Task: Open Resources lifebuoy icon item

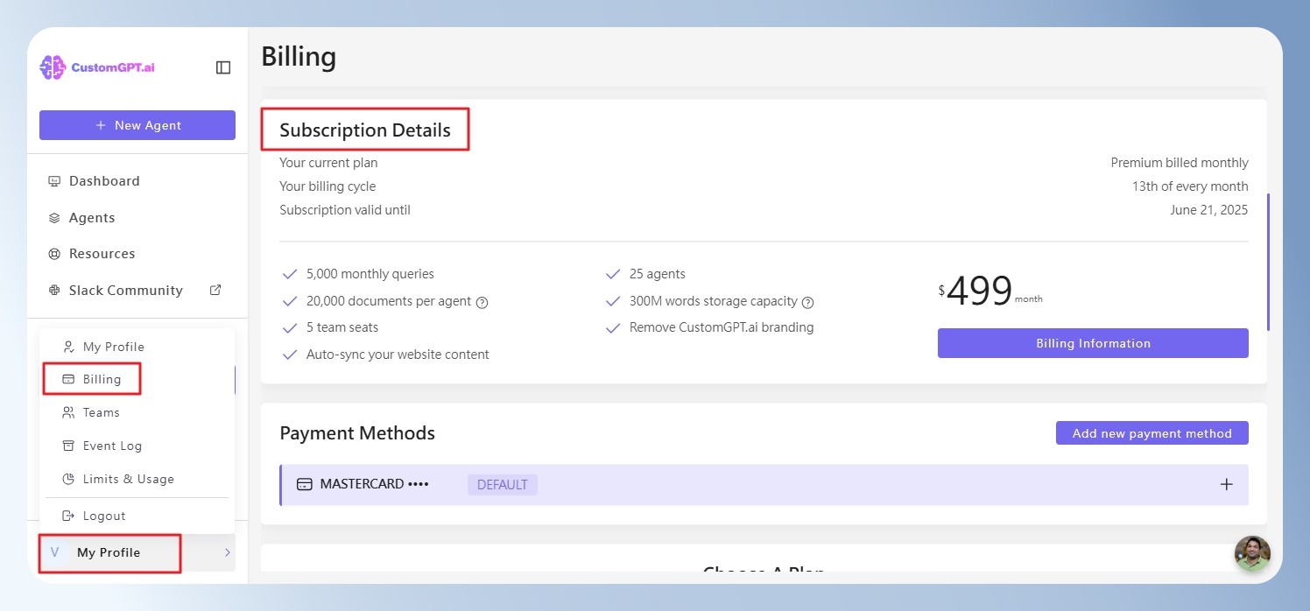Action: (54, 254)
